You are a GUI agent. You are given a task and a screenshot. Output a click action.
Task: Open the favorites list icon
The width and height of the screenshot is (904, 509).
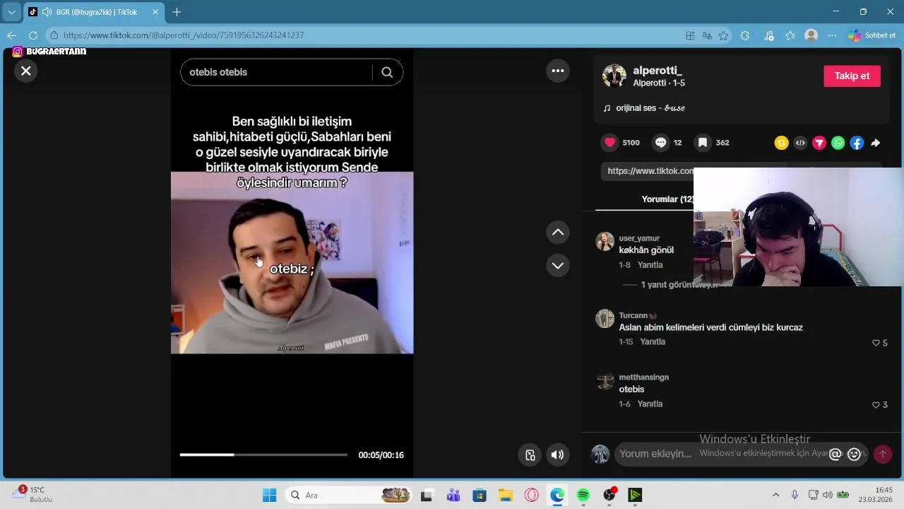(790, 35)
